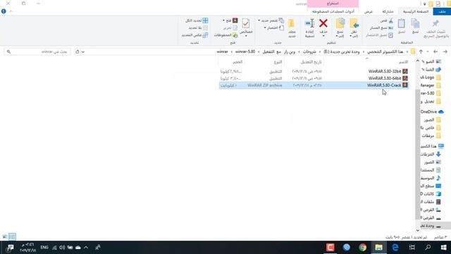Click the E: drive breadcrumb segment
Screen dimensions: 451x254
pos(341,52)
